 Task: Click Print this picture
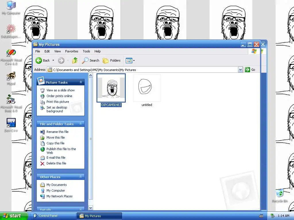coord(58,102)
